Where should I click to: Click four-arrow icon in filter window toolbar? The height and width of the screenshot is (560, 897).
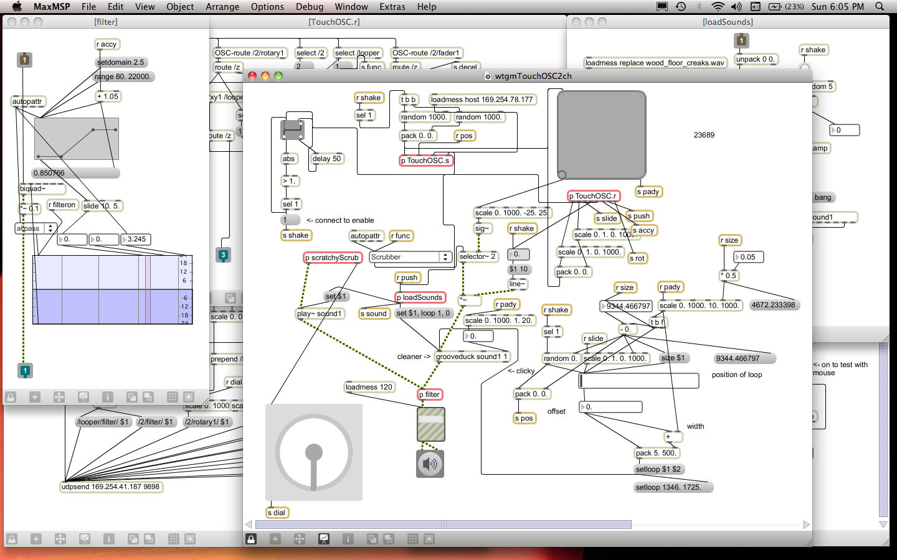click(59, 396)
